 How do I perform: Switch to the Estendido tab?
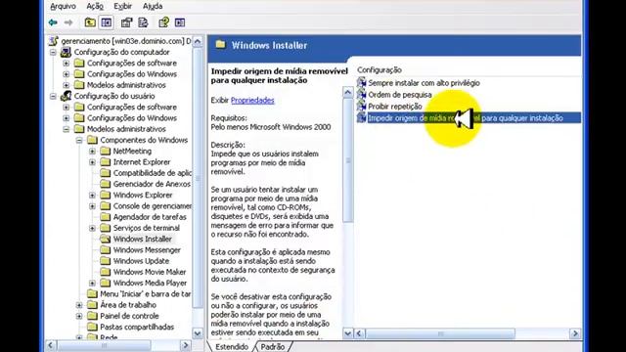[x=232, y=346]
